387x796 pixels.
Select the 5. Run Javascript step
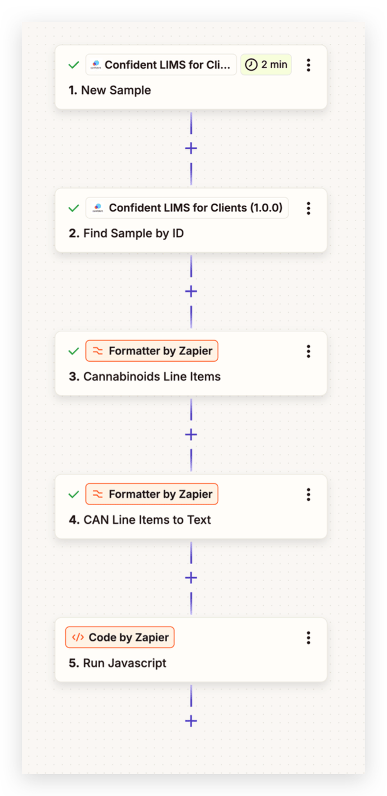pyautogui.click(x=191, y=650)
